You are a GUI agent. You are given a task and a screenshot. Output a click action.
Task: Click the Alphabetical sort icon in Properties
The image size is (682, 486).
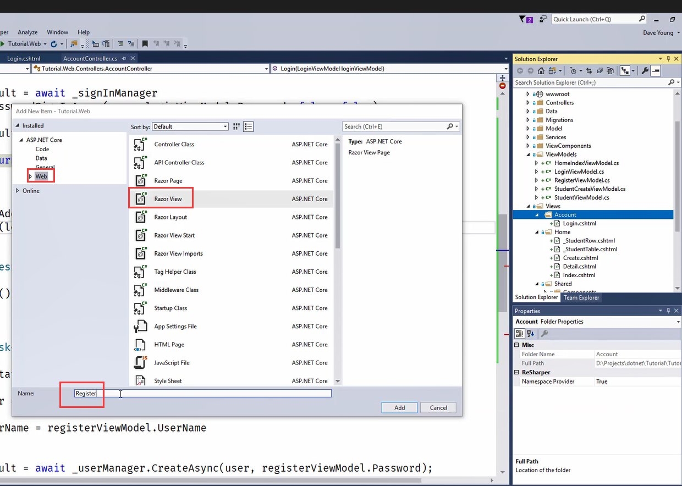(x=530, y=334)
